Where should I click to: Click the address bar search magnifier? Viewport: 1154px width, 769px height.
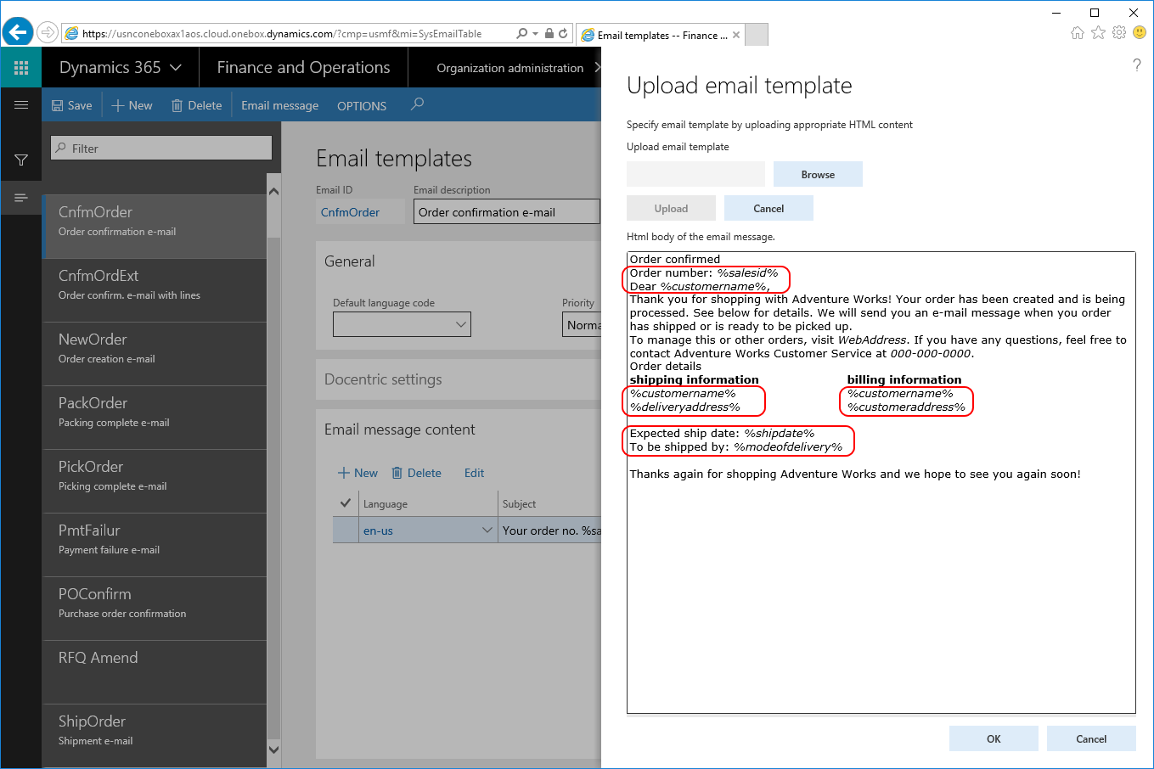tap(522, 34)
